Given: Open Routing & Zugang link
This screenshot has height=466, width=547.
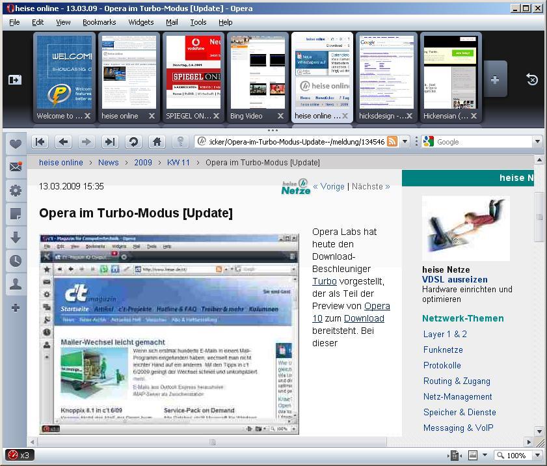Looking at the screenshot, I should click(x=457, y=381).
